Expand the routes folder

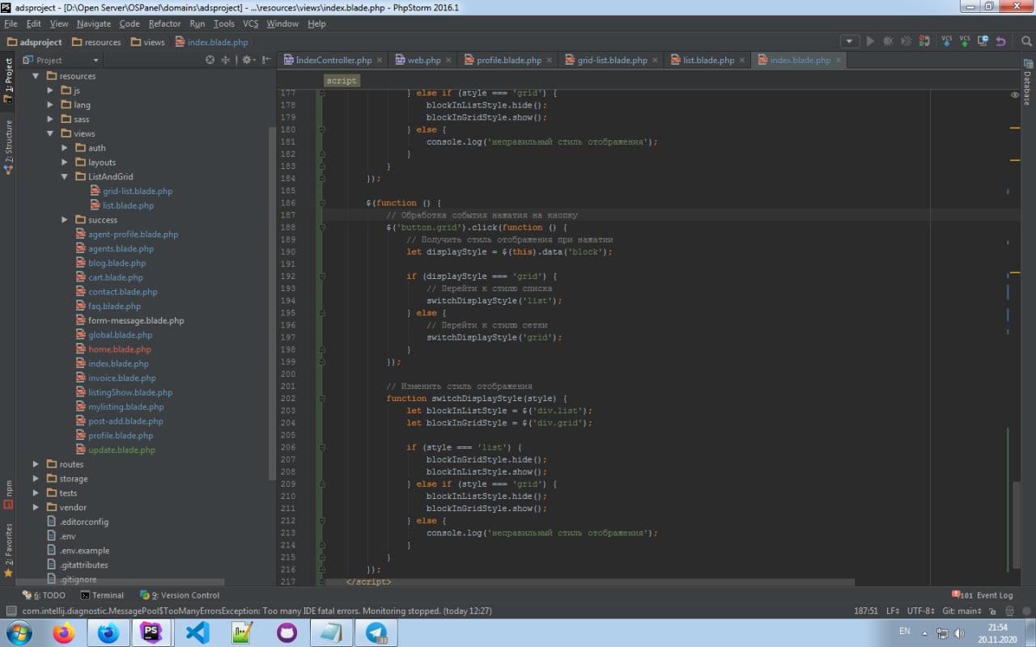click(x=36, y=464)
